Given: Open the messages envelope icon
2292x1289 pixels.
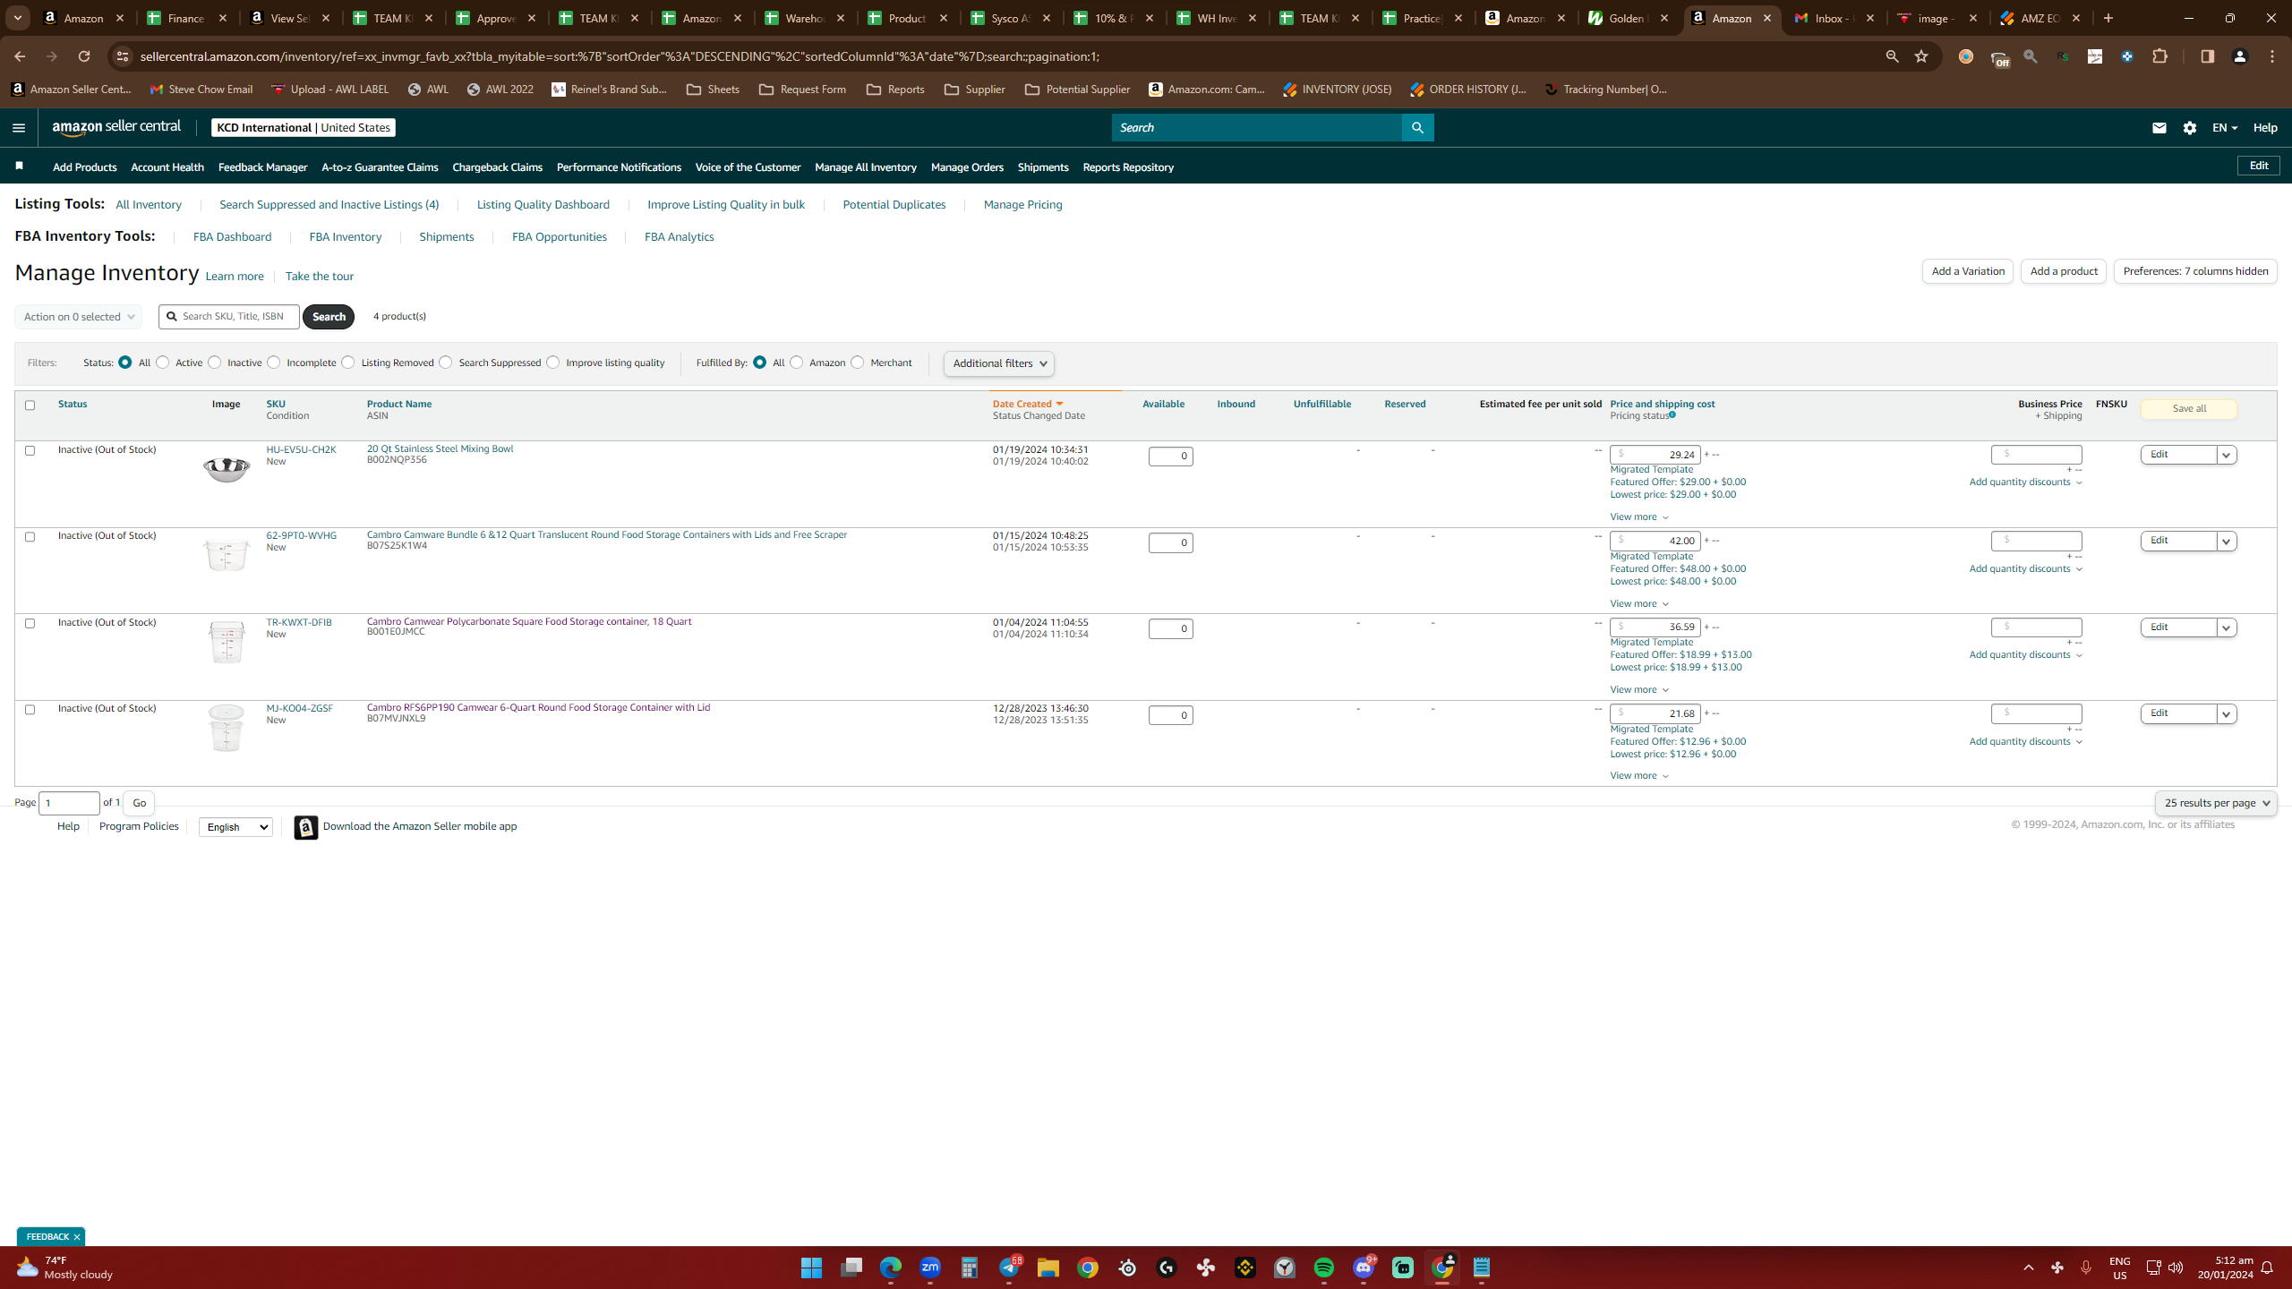Looking at the screenshot, I should [x=2159, y=128].
